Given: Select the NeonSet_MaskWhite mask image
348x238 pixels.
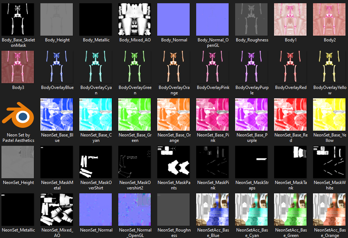Looking at the screenshot, I should click(x=329, y=162).
